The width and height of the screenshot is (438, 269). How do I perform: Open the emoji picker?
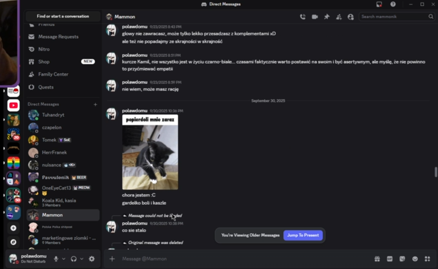[x=415, y=259]
